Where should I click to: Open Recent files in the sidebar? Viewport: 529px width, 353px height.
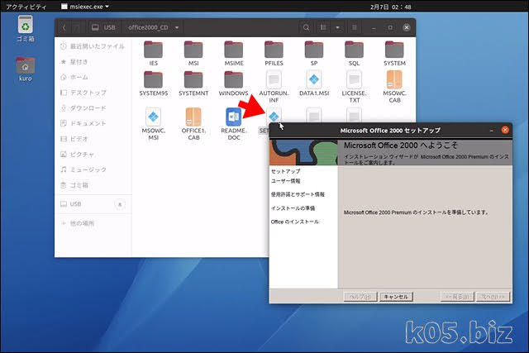pyautogui.click(x=93, y=46)
